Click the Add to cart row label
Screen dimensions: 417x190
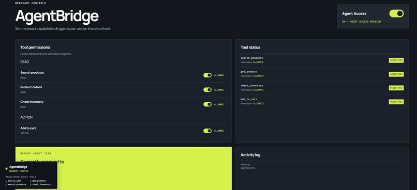(x=28, y=128)
